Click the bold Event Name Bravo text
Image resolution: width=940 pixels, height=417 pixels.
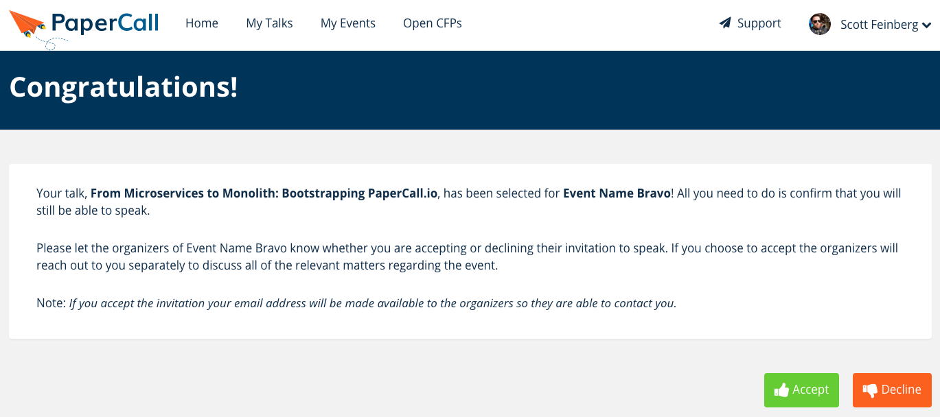click(616, 193)
